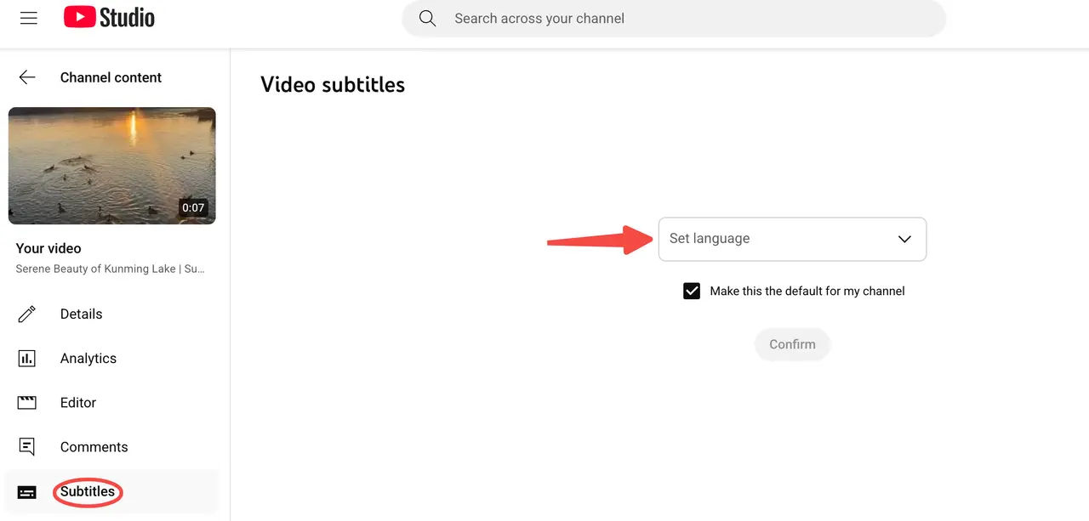Click the Comments speech bubble icon

coord(27,447)
